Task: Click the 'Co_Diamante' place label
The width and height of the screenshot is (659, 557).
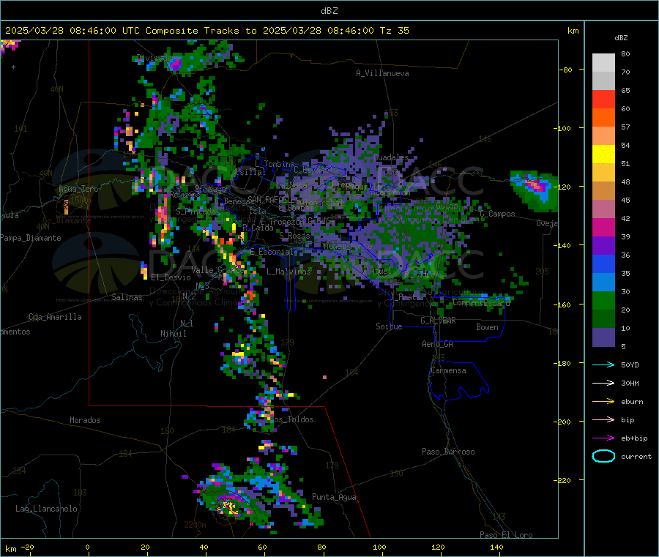Action: tap(67, 220)
